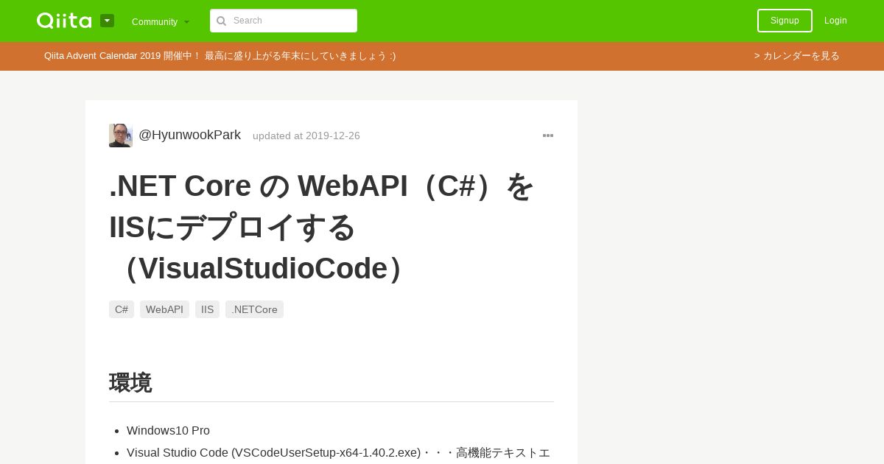This screenshot has width=884, height=464.
Task: Open the article's three-dot options menu
Action: pyautogui.click(x=548, y=136)
